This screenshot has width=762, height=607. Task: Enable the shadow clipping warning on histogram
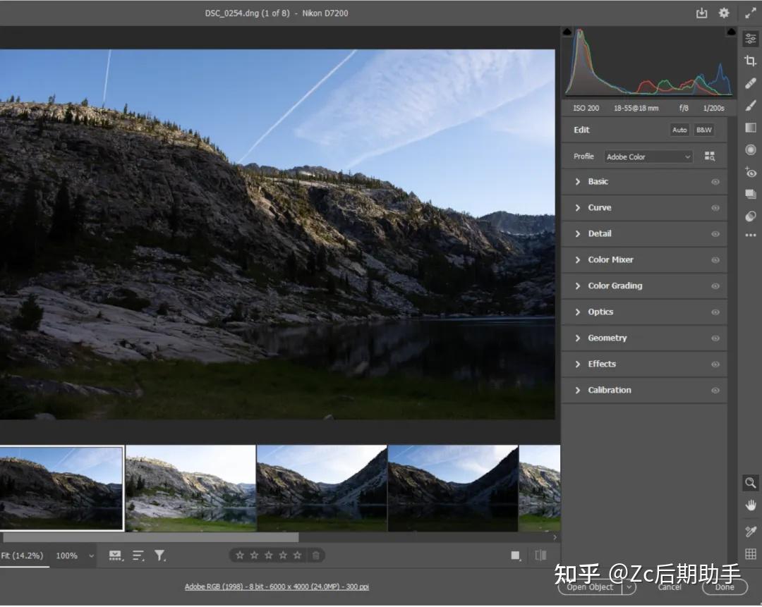click(567, 31)
